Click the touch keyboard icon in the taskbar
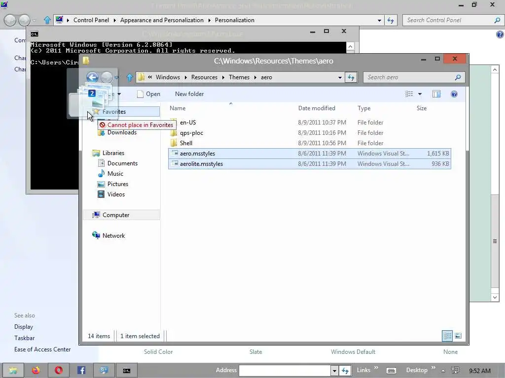Image resolution: width=505 pixels, height=378 pixels. [391, 370]
